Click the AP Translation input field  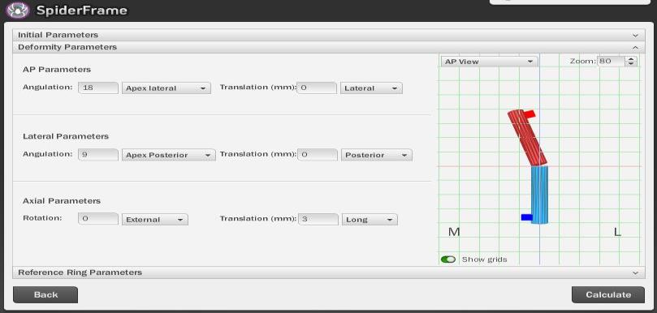pyautogui.click(x=317, y=88)
